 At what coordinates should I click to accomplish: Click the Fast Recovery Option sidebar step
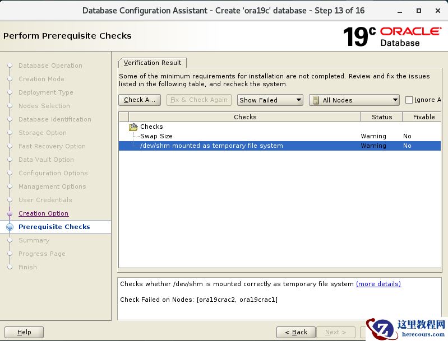tap(52, 146)
